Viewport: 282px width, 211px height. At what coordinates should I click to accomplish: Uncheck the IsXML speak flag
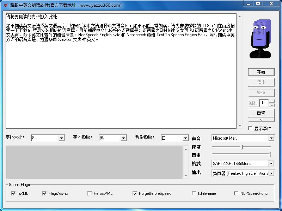tap(13, 193)
